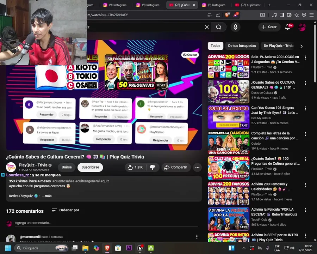The width and height of the screenshot is (317, 254).
Task: Start voice search with microphone
Action: (235, 27)
